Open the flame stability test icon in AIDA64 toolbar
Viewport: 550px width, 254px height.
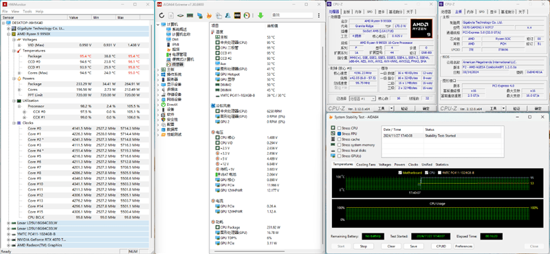tap(209, 15)
